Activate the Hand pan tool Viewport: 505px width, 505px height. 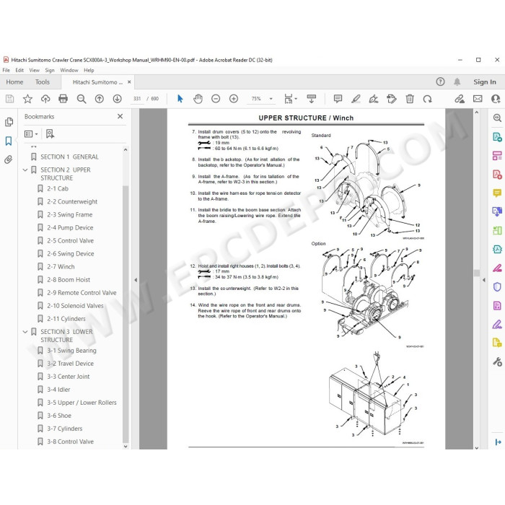(x=198, y=99)
